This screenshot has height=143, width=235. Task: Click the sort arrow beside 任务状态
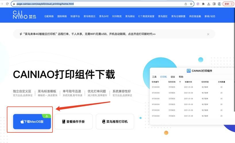180,82
